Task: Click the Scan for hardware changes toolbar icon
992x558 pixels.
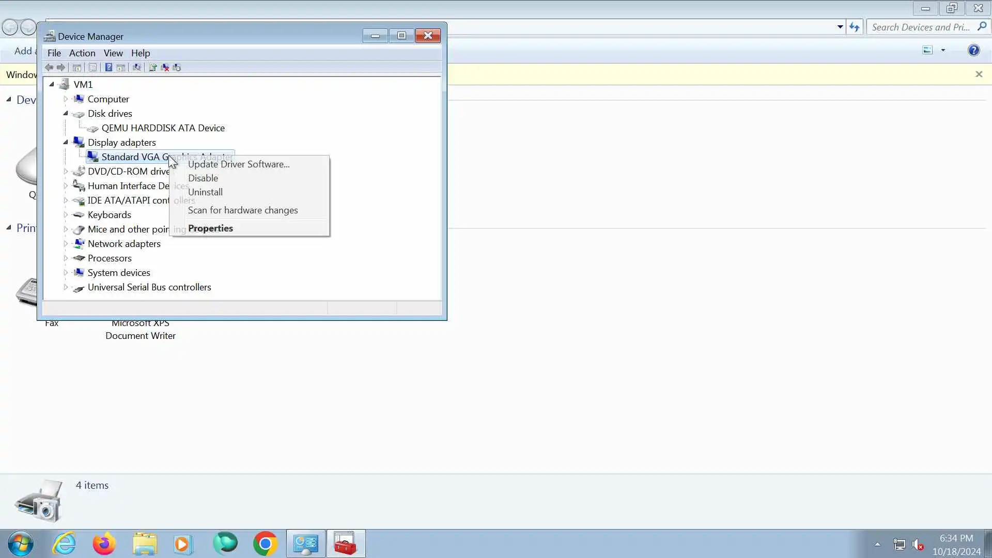Action: click(136, 68)
